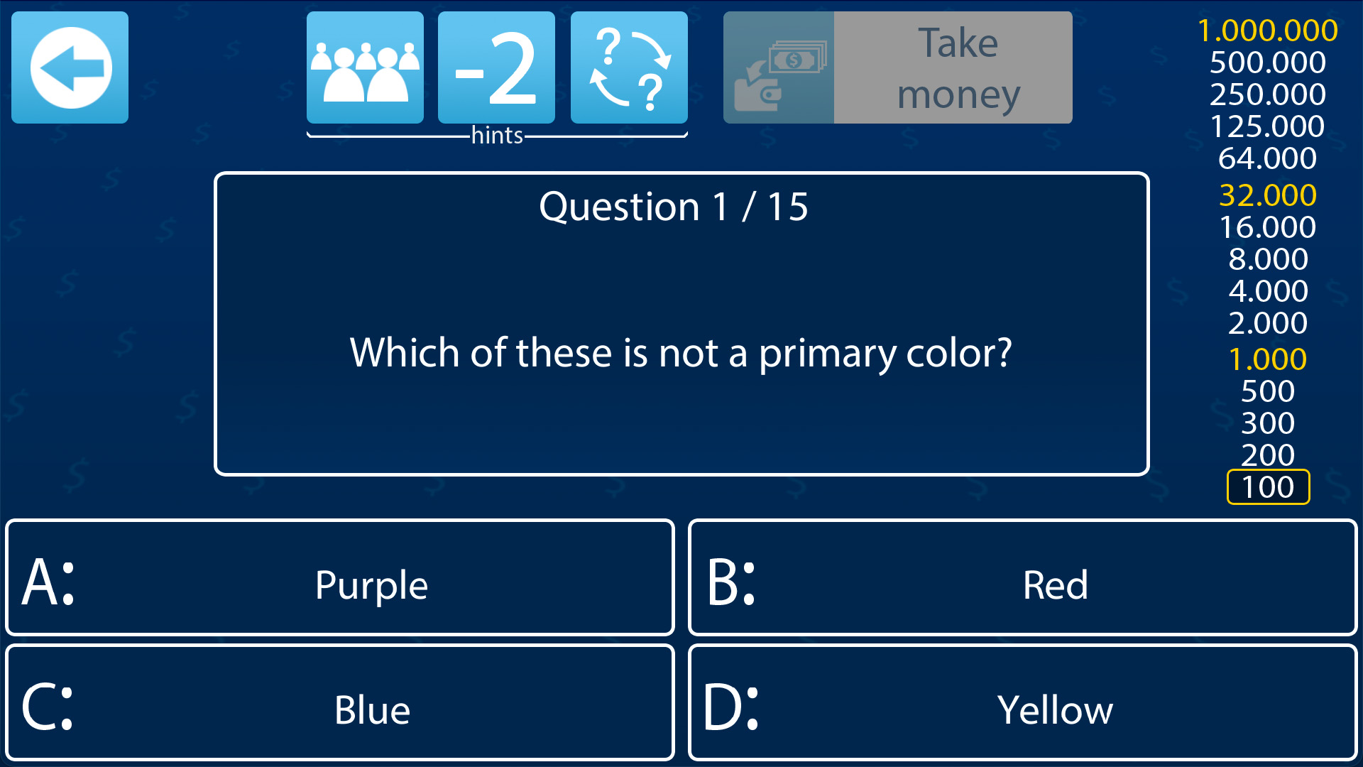Click the Question 1 / 15 heading
Screen dimensions: 1363x767
pos(674,207)
